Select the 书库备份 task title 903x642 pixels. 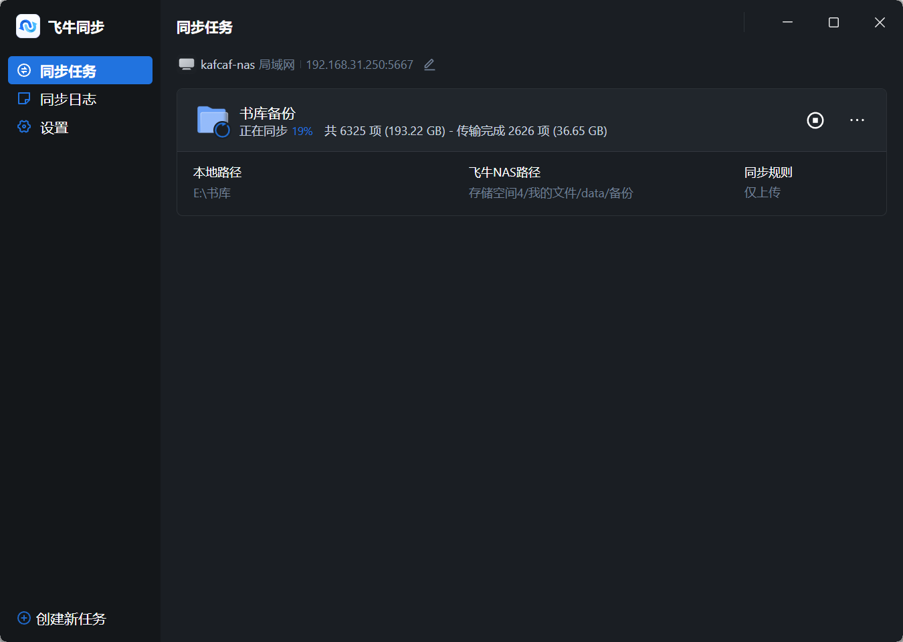click(268, 113)
